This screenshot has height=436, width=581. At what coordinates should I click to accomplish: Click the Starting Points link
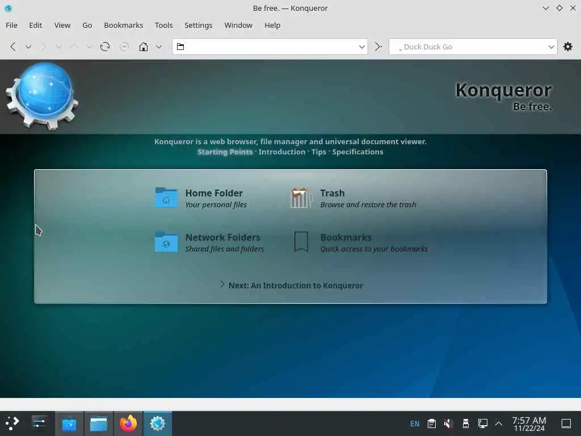click(225, 152)
